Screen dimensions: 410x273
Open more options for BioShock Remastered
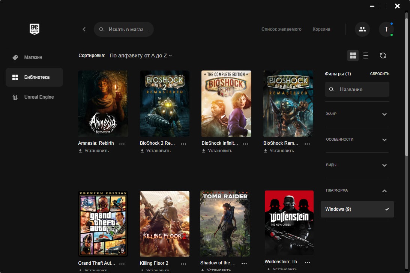coord(307,144)
